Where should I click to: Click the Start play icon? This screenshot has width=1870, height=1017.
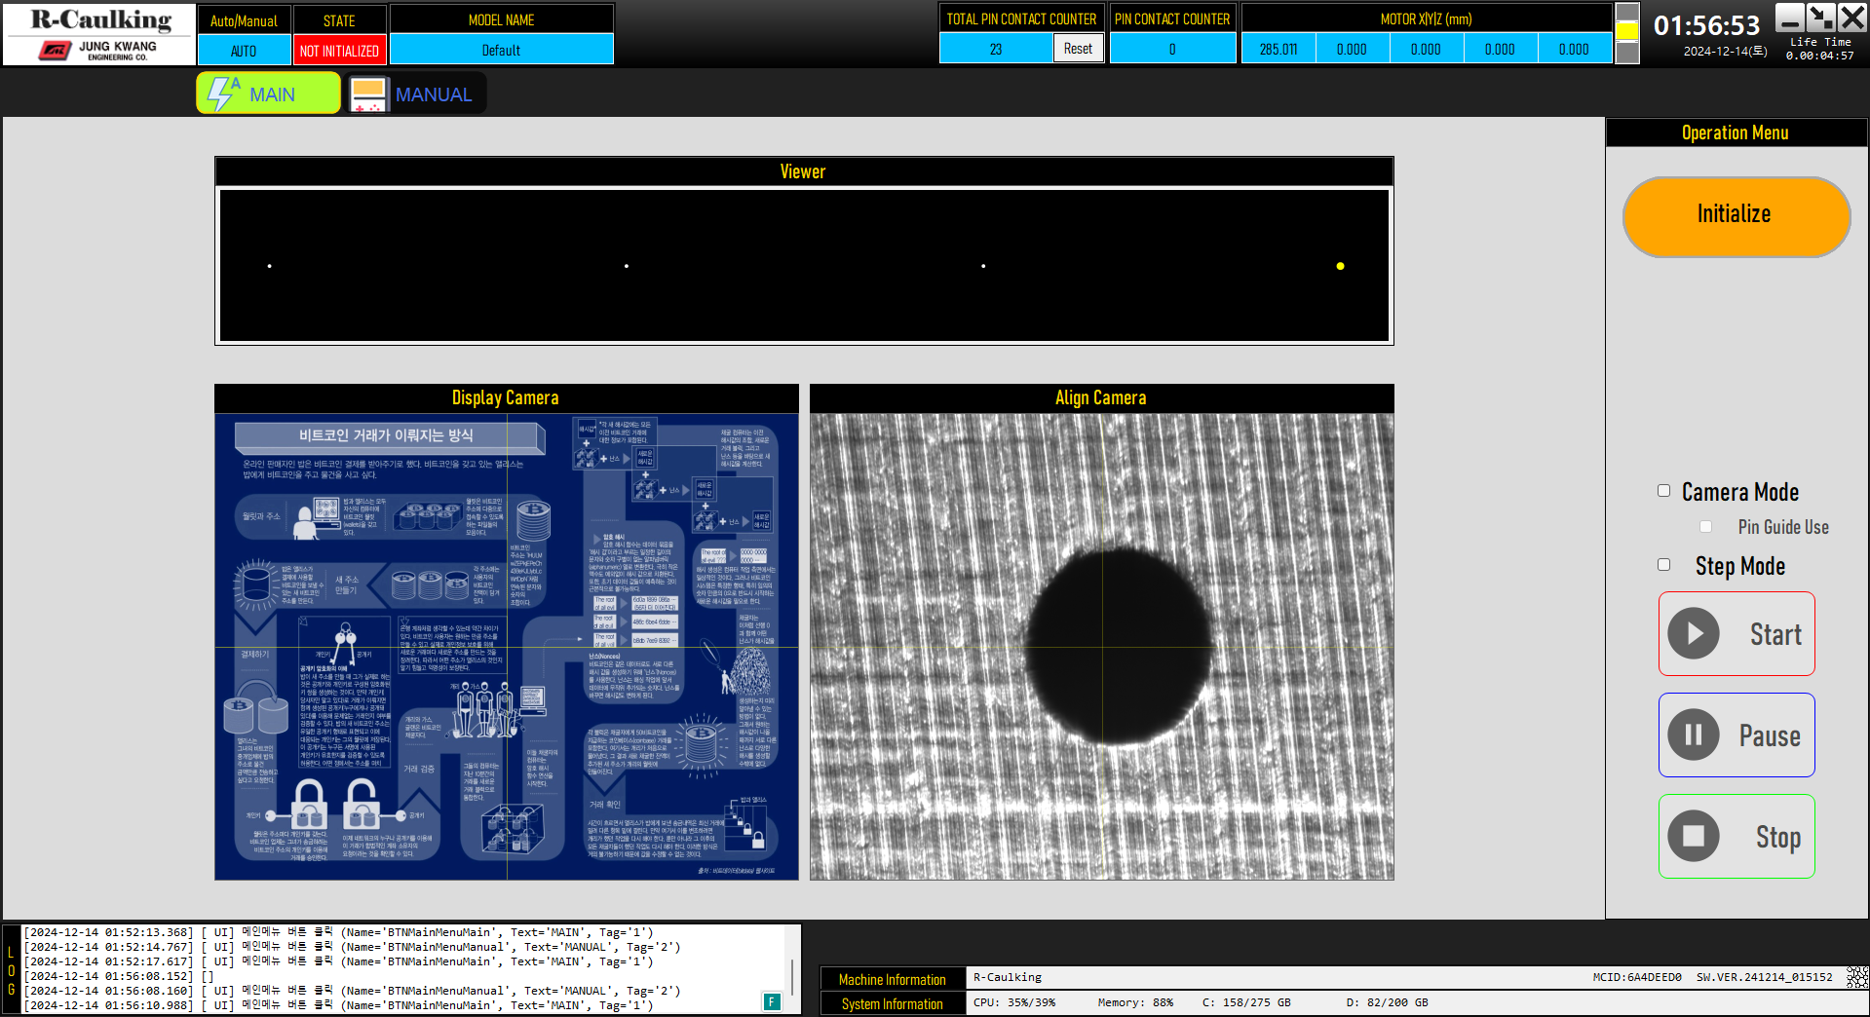(1694, 633)
